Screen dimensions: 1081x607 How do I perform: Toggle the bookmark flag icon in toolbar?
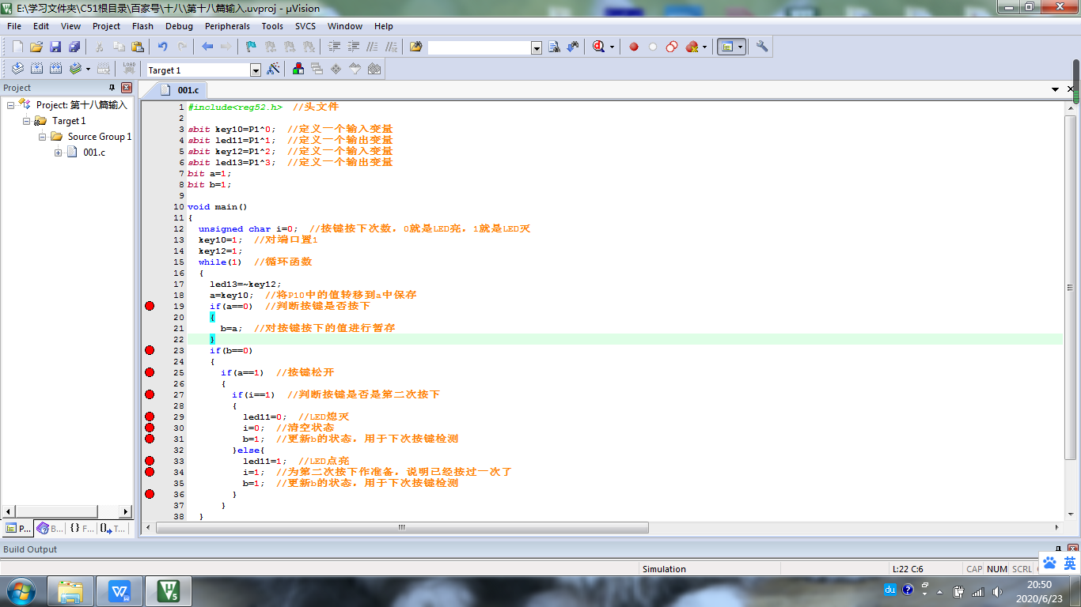251,47
